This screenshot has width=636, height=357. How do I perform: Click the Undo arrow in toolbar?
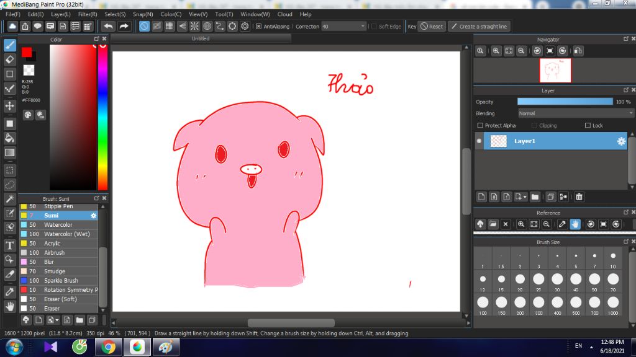[108, 26]
